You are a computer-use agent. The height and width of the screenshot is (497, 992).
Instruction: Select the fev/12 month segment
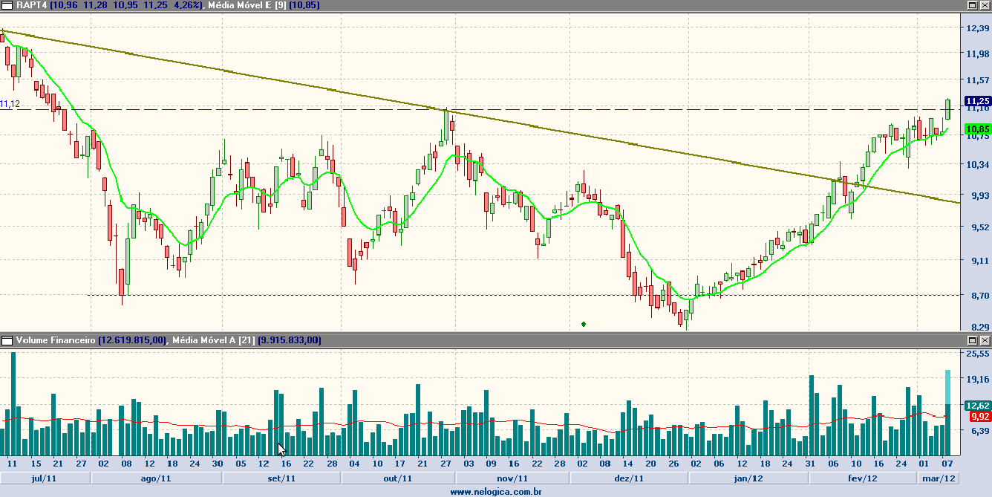coord(863,478)
